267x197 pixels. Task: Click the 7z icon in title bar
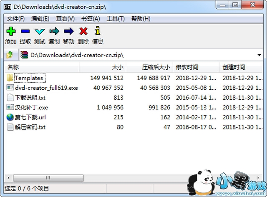(8, 7)
